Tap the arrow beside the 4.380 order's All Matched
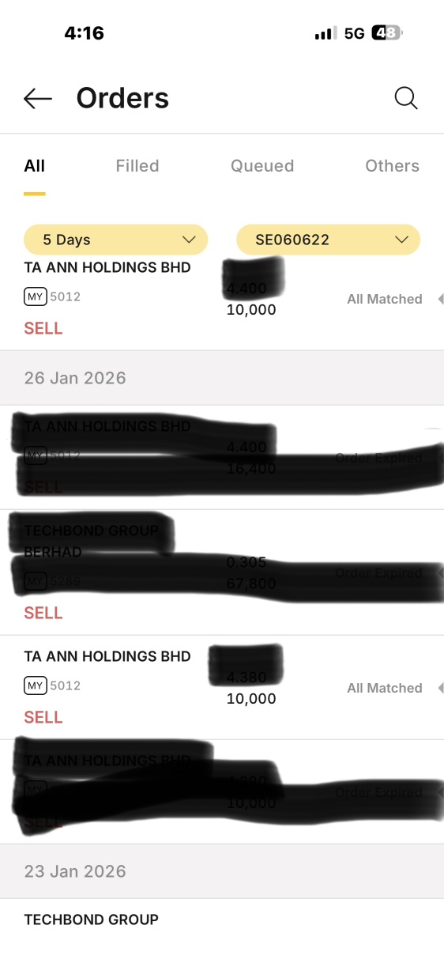444x963 pixels. pos(440,688)
